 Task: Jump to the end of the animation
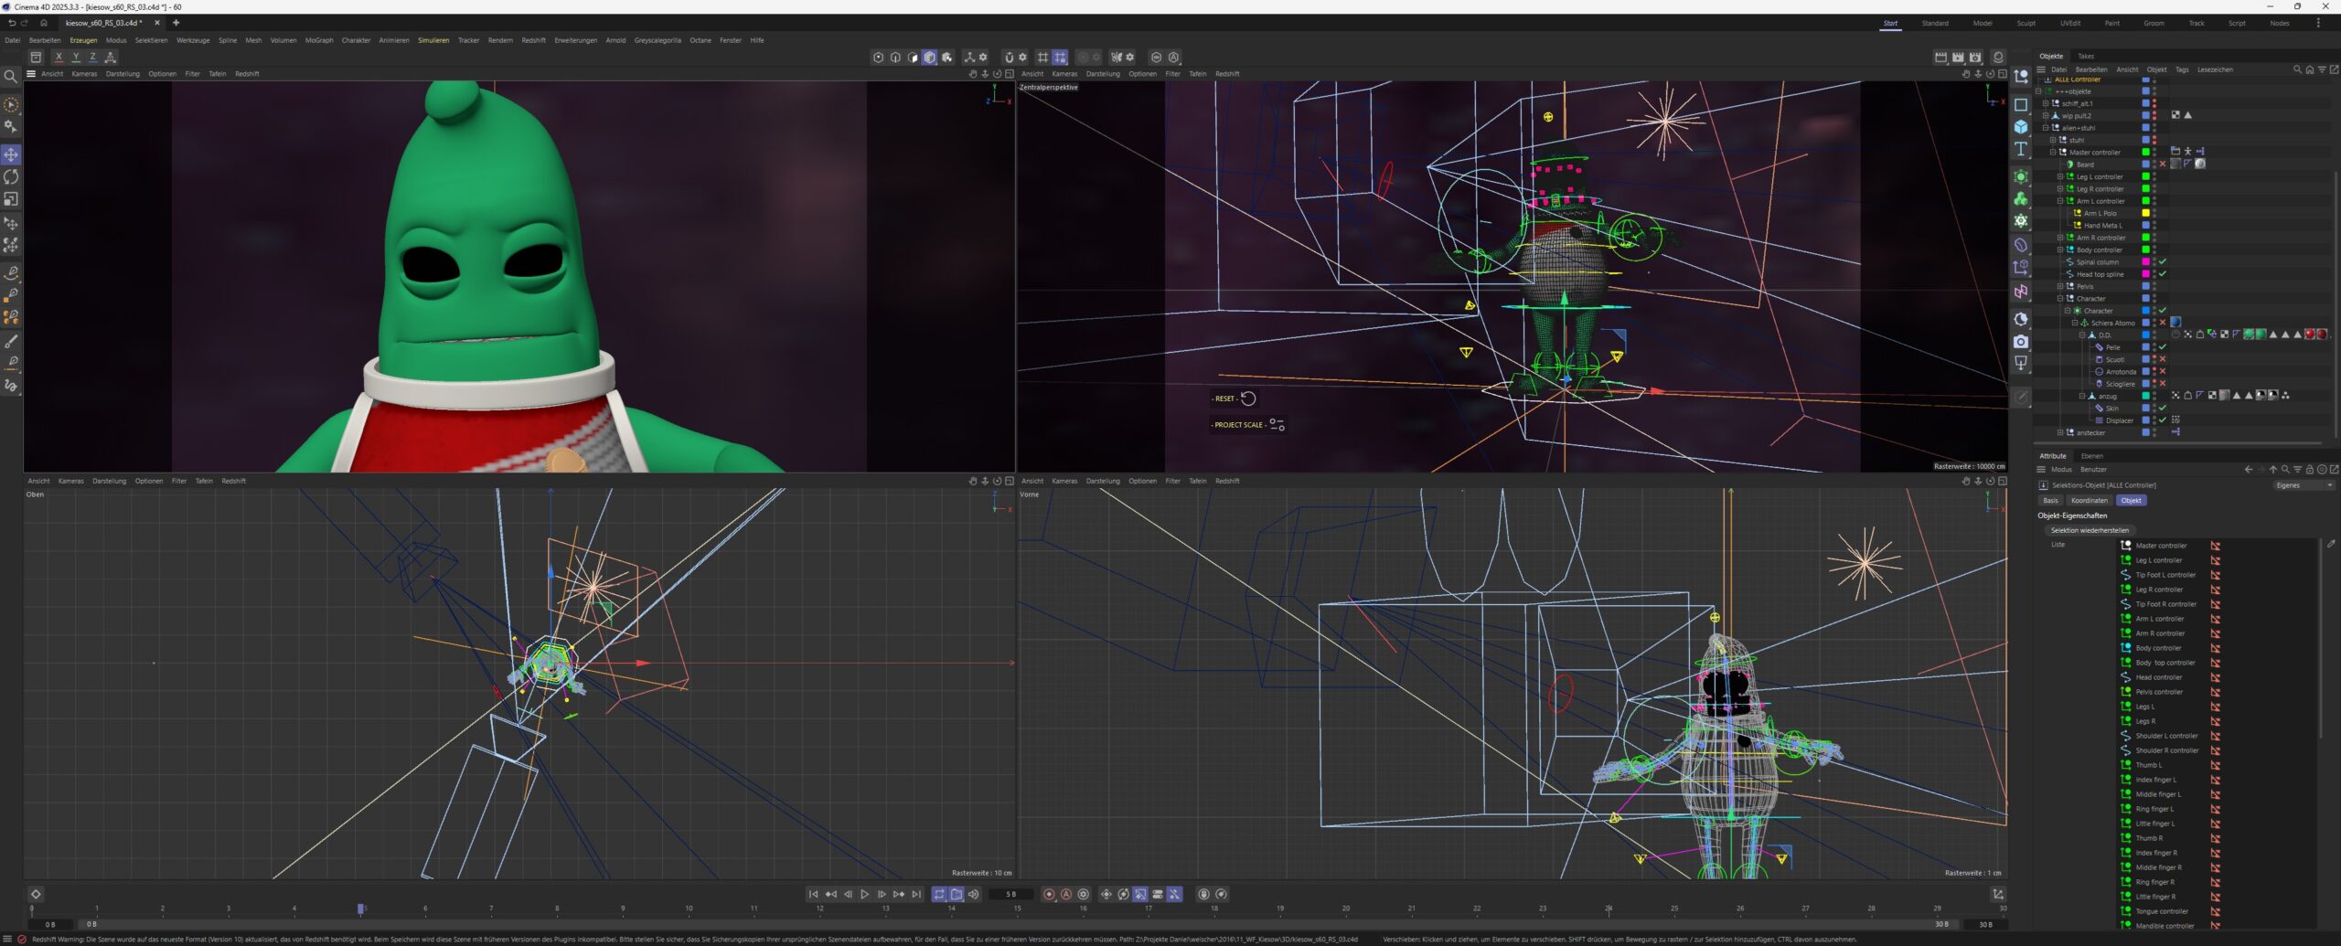coord(916,894)
